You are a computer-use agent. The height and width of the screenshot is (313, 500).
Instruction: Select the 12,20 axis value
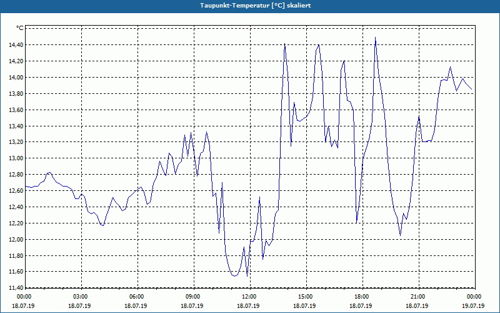(16, 223)
